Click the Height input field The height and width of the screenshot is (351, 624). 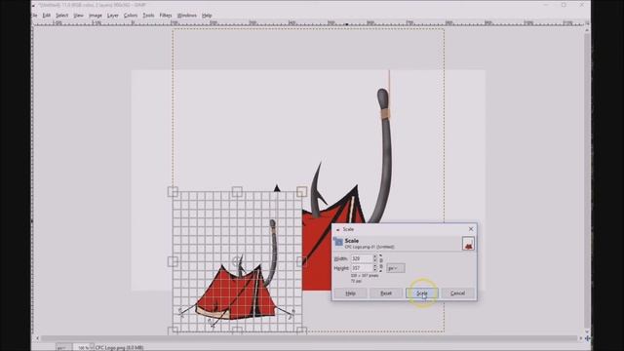[x=362, y=268]
